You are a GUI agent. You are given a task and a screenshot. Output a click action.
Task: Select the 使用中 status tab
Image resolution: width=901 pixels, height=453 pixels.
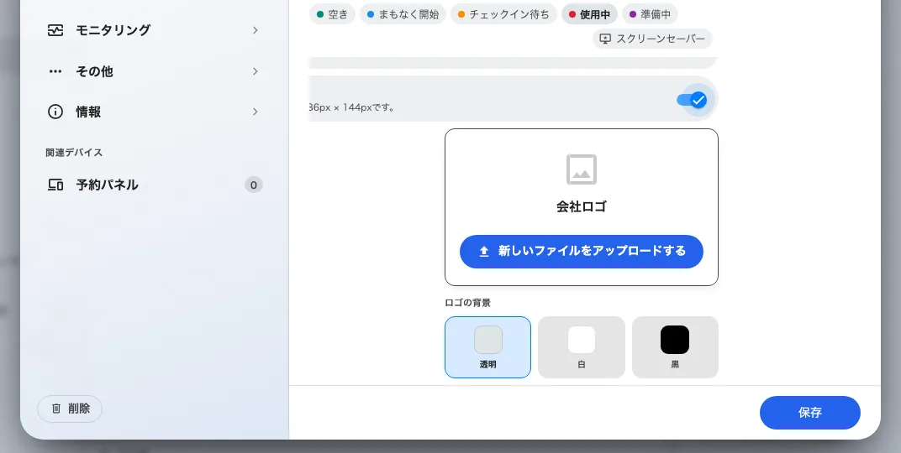coord(589,14)
